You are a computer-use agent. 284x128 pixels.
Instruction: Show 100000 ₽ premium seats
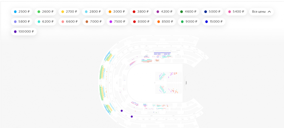24,32
